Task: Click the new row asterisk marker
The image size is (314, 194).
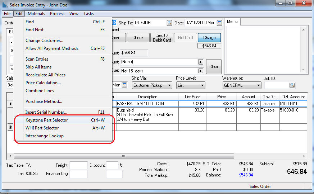Action: pyautogui.click(x=10, y=127)
